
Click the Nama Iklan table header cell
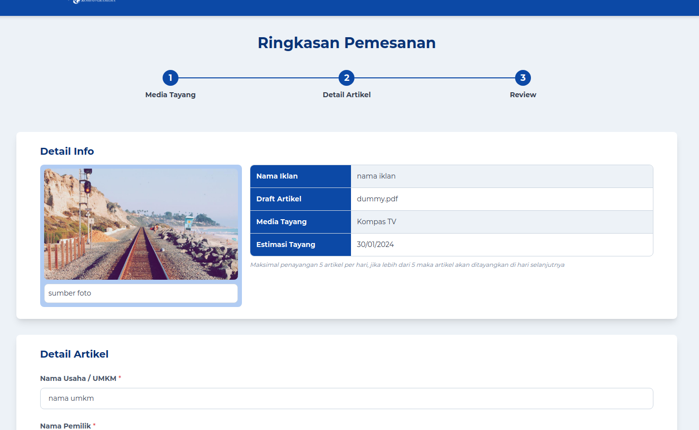pyautogui.click(x=300, y=176)
